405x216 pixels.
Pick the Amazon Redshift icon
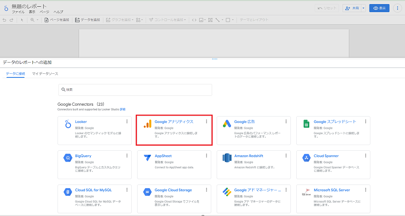(227, 158)
